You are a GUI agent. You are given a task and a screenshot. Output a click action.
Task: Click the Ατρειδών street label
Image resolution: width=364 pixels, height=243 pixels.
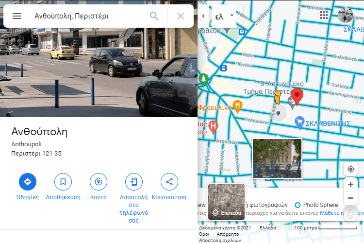coord(227,141)
